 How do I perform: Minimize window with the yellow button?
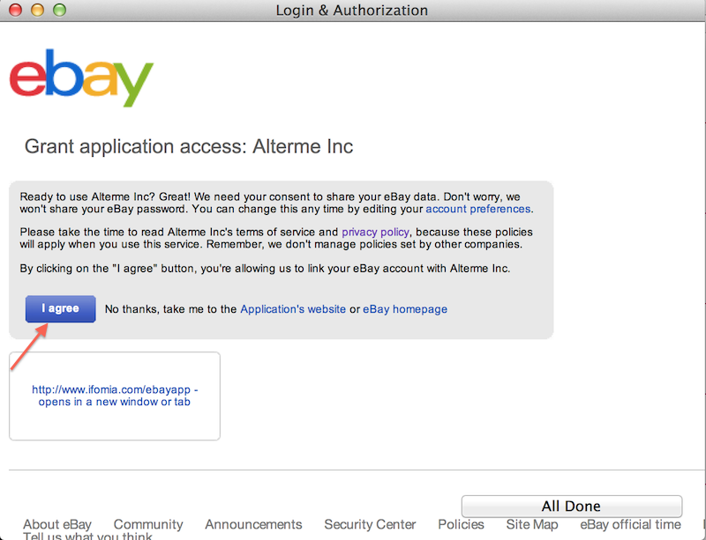pyautogui.click(x=37, y=11)
